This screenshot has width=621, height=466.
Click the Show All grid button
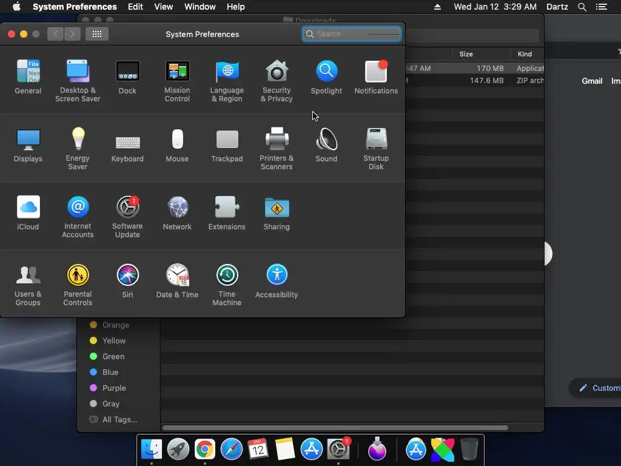tap(97, 34)
